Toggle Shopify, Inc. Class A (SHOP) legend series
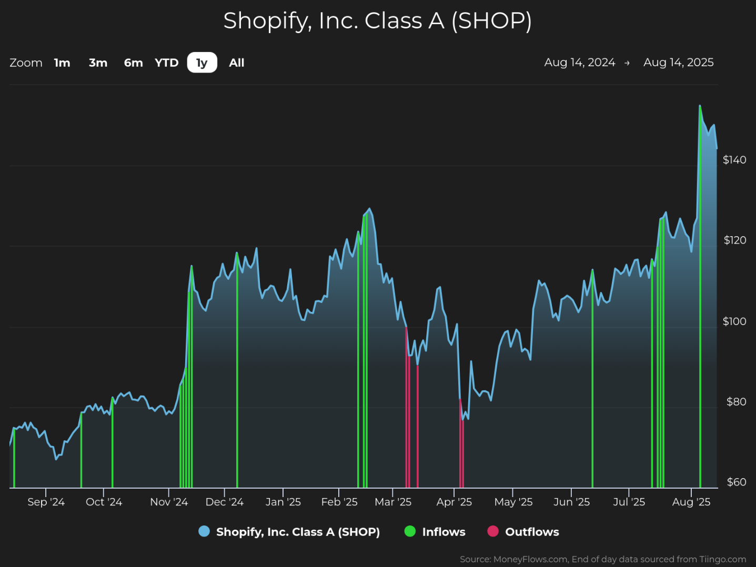 tap(289, 532)
